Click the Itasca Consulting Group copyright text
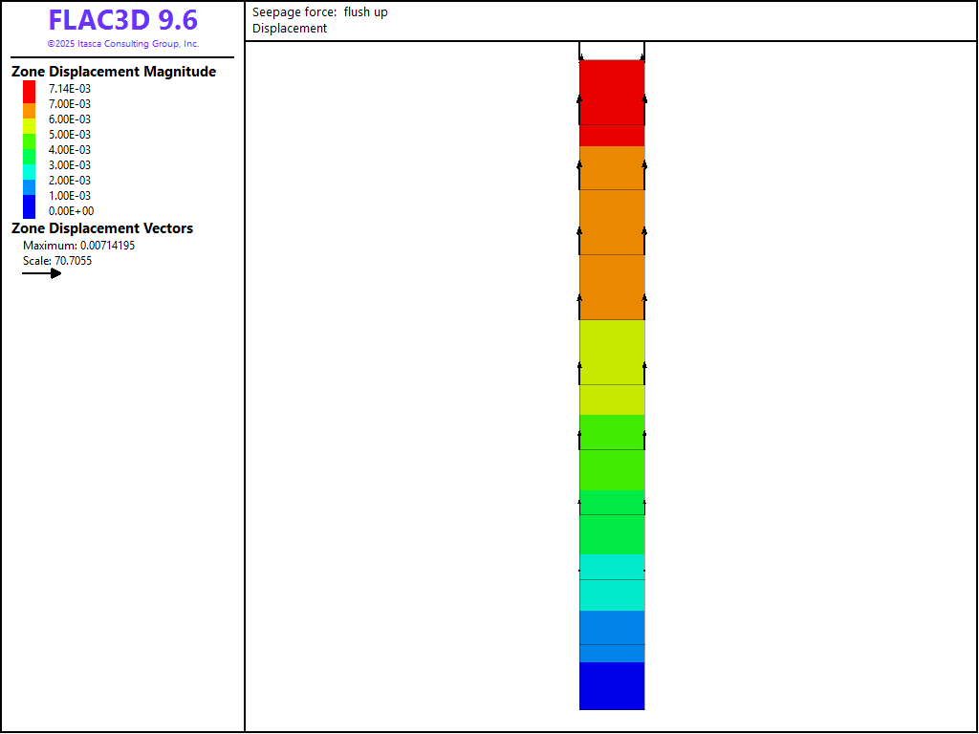Image resolution: width=979 pixels, height=734 pixels. [122, 44]
